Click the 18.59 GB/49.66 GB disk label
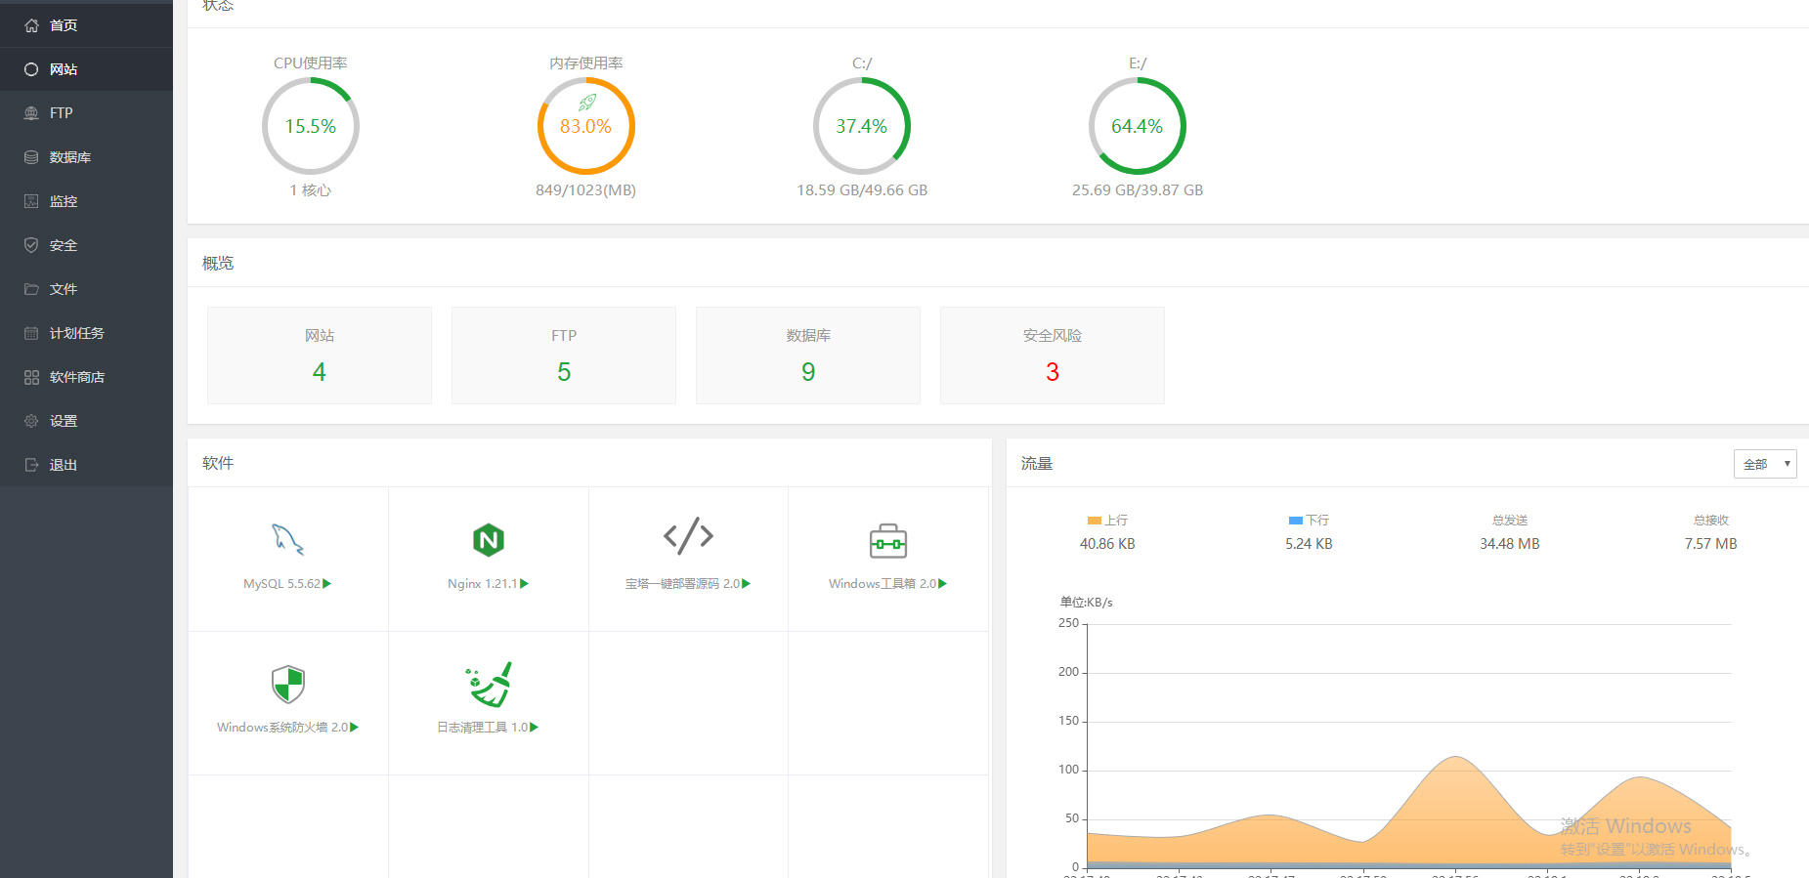 (x=862, y=190)
